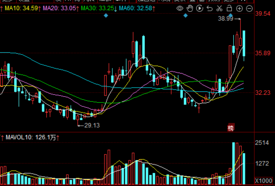
Task: Click the middle blue diamond event marker
Action: pos(186,15)
